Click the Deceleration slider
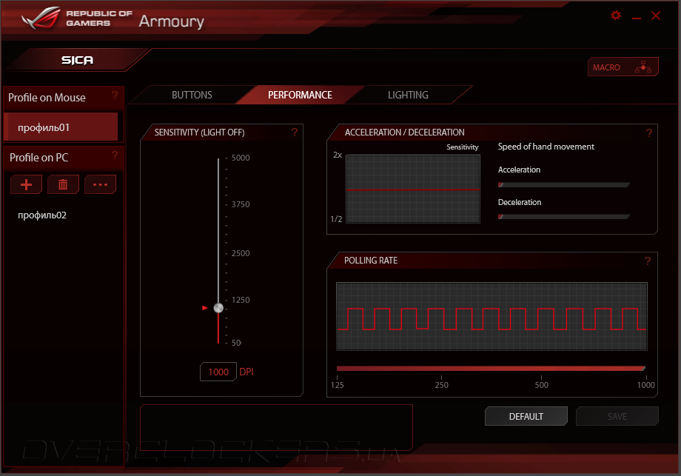This screenshot has width=681, height=476. point(564,217)
